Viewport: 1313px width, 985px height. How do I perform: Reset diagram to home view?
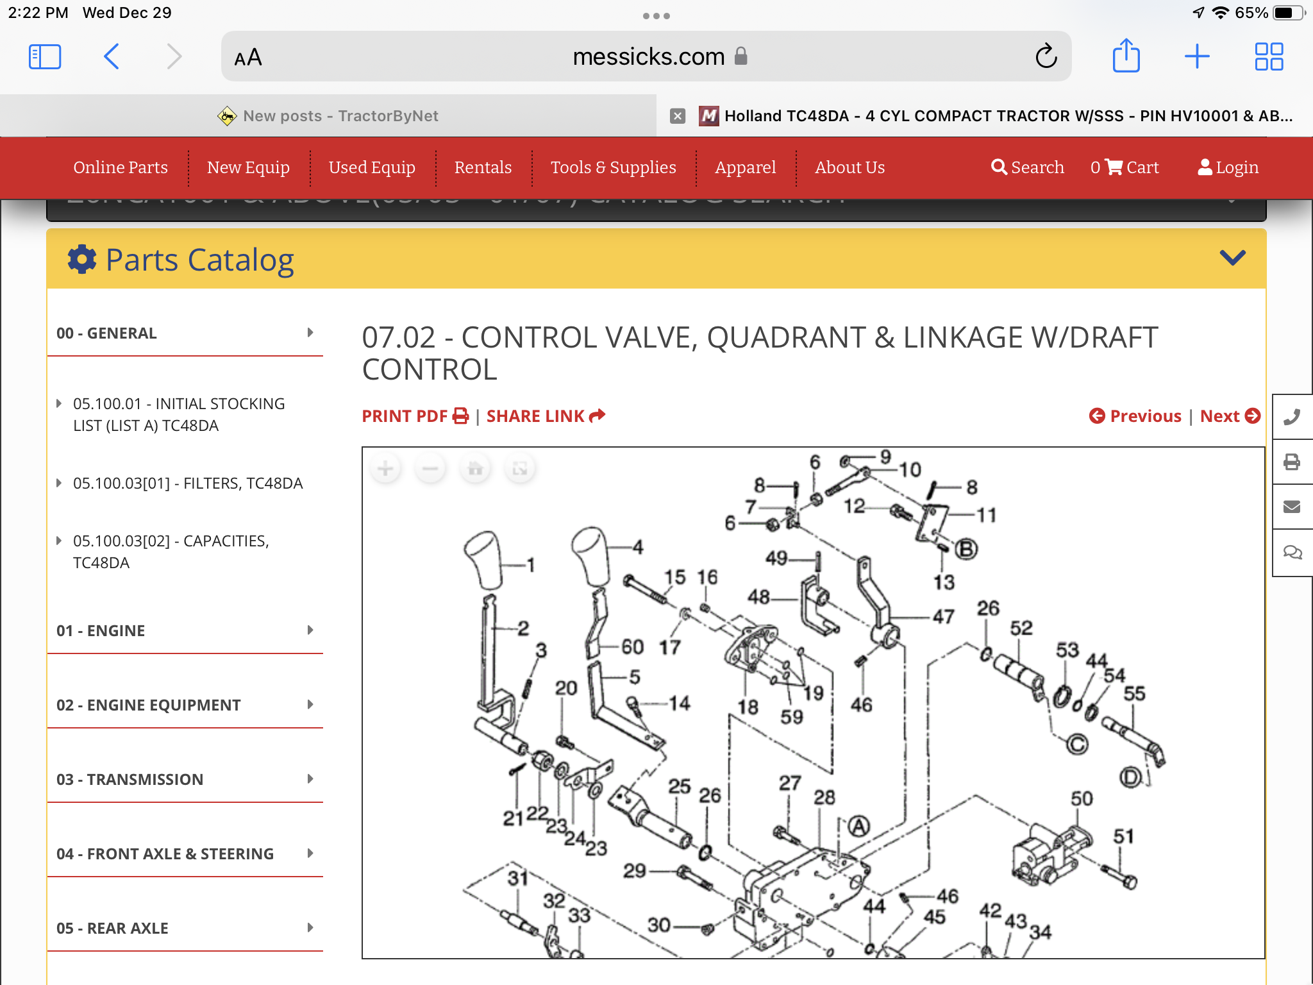[475, 469]
